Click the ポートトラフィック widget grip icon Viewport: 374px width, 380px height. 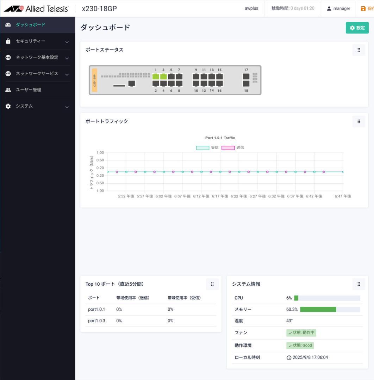(x=359, y=121)
